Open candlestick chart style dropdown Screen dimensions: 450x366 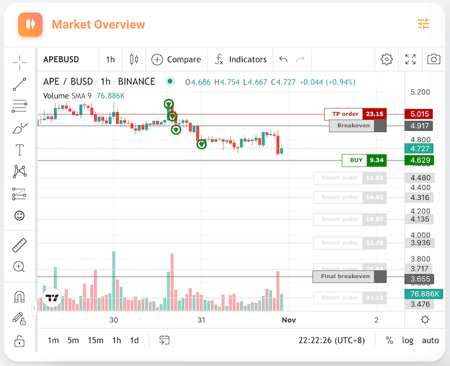[x=134, y=60]
